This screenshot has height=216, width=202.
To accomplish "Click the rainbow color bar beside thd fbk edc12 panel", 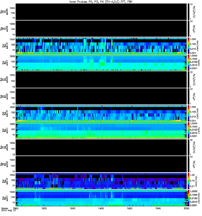I will 189,113.
